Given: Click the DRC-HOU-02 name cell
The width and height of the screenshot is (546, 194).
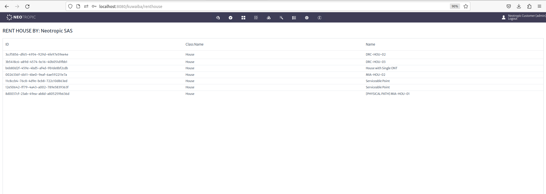Looking at the screenshot, I should click(x=376, y=54).
